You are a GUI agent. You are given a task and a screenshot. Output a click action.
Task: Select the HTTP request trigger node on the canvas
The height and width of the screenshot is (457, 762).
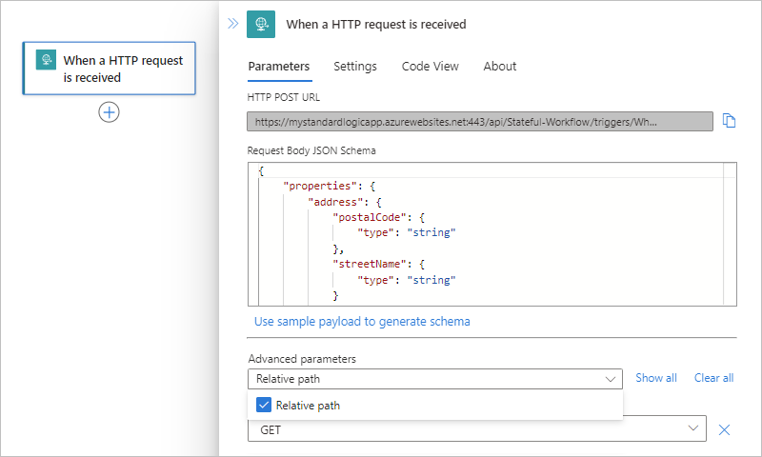[x=109, y=69]
